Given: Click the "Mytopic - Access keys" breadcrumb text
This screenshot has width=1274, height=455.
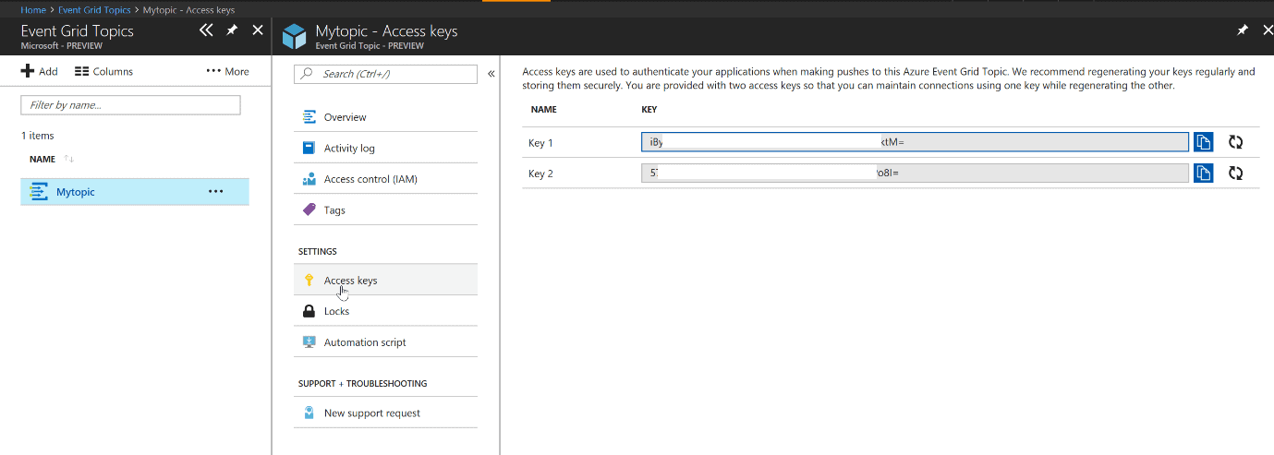Looking at the screenshot, I should click(x=188, y=10).
